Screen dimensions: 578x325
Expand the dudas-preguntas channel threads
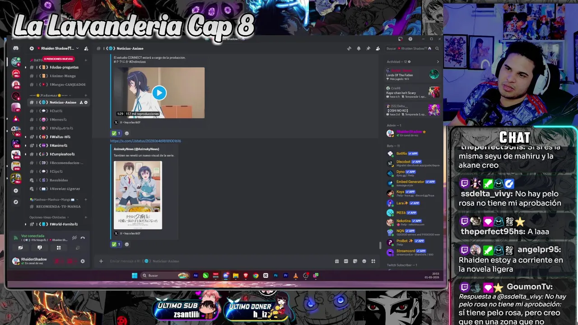coord(25,67)
